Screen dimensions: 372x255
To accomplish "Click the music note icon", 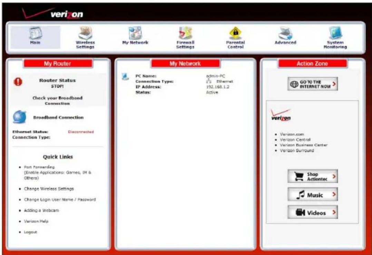I will (x=300, y=195).
